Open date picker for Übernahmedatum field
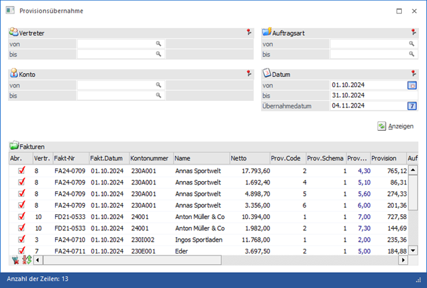Screen dimensions: 427x288 (x=411, y=106)
